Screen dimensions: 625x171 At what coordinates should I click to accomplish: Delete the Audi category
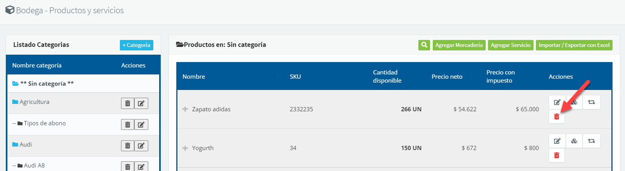click(x=128, y=146)
